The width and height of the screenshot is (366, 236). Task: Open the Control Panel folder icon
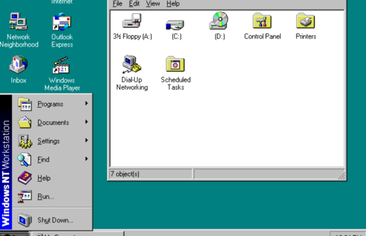[x=262, y=21]
